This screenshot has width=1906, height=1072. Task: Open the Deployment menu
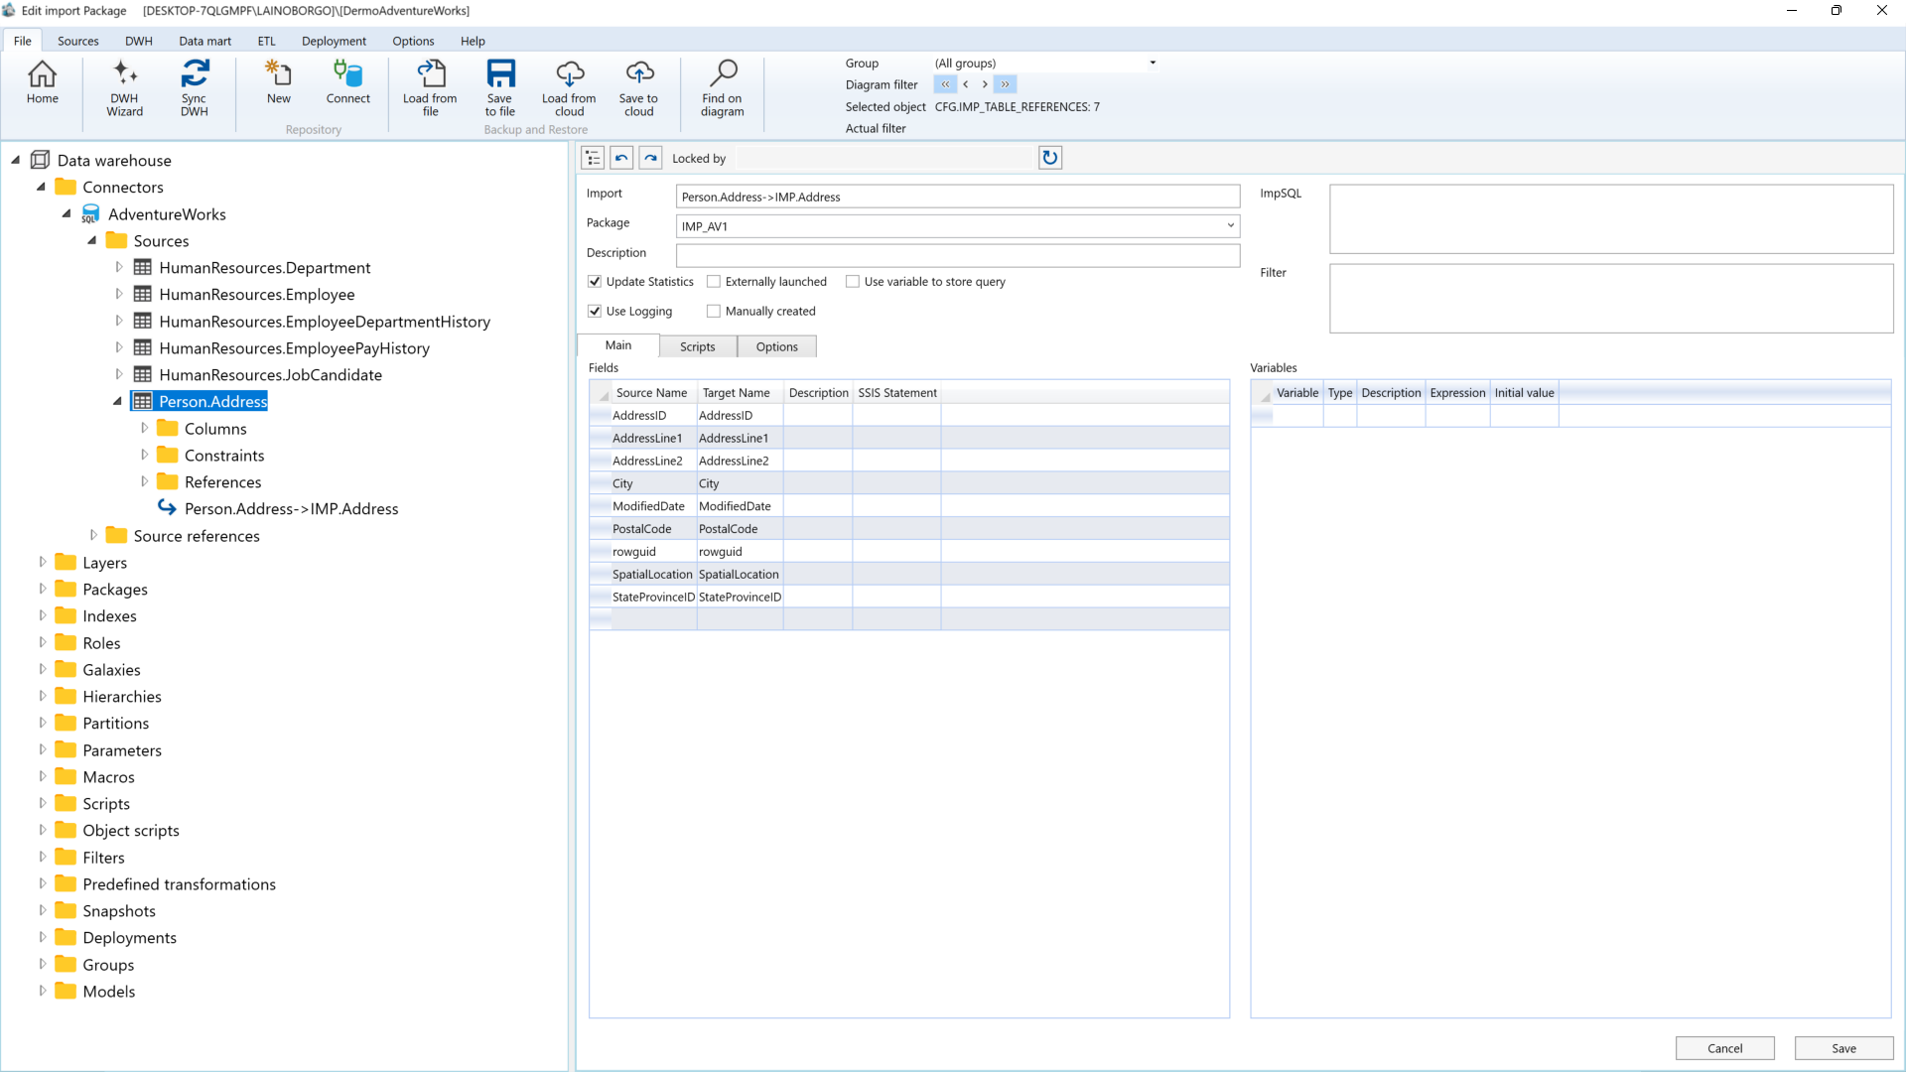pos(334,41)
